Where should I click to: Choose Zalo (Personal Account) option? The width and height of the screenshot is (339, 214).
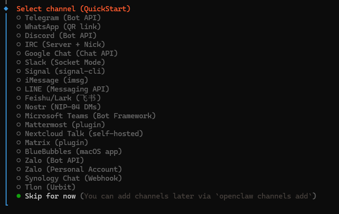[73, 169]
